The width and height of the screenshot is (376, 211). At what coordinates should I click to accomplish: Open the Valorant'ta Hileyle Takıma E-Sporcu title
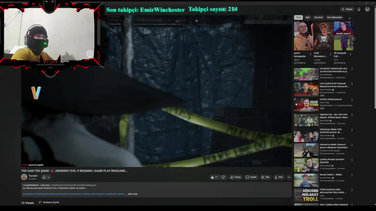[334, 146]
